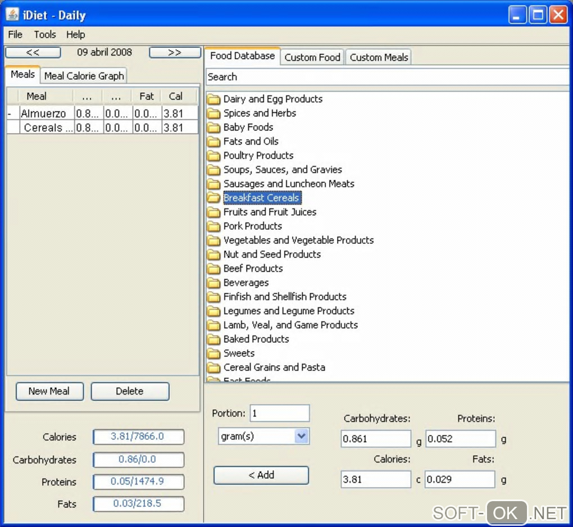
Task: Click the iDiet Java icon in title bar
Action: tap(12, 15)
